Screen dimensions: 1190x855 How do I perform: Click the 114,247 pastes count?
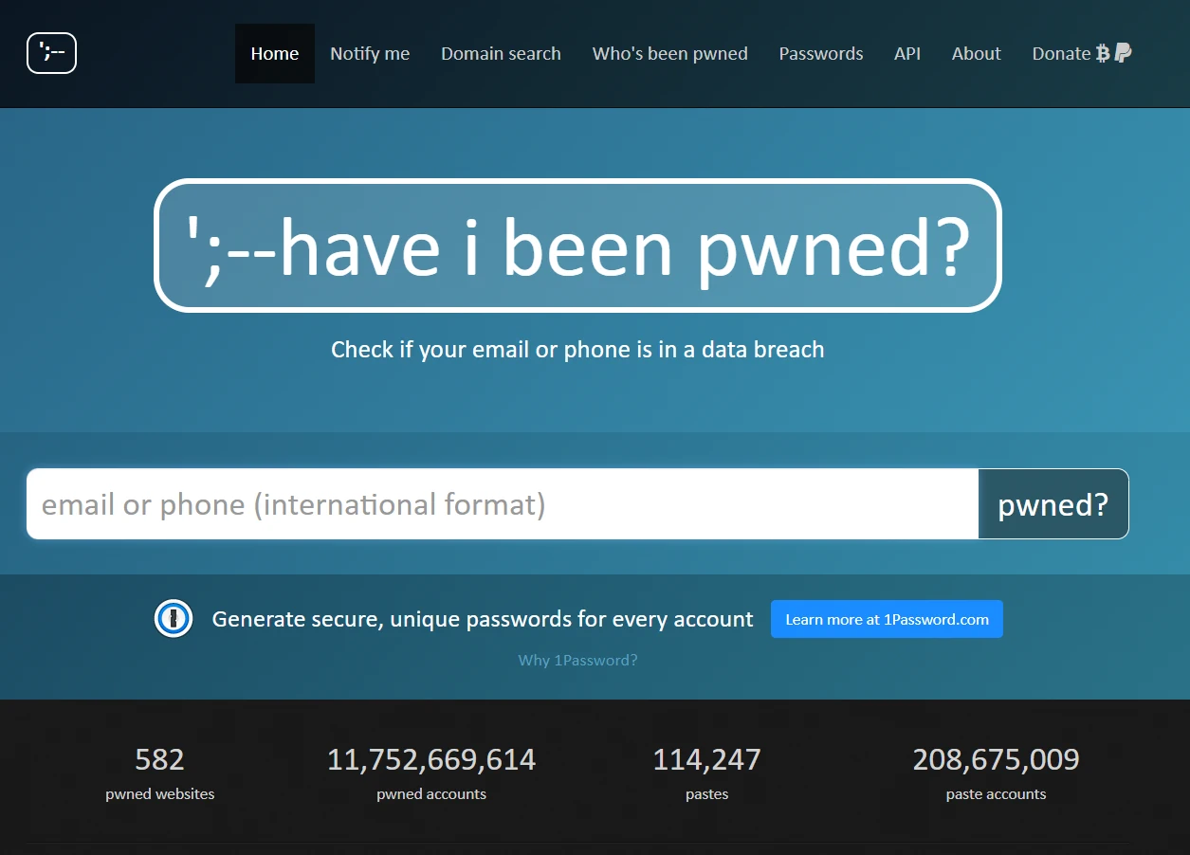click(706, 760)
